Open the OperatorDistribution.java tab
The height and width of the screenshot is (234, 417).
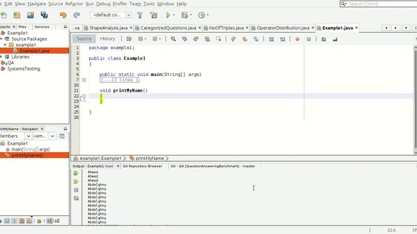[283, 28]
